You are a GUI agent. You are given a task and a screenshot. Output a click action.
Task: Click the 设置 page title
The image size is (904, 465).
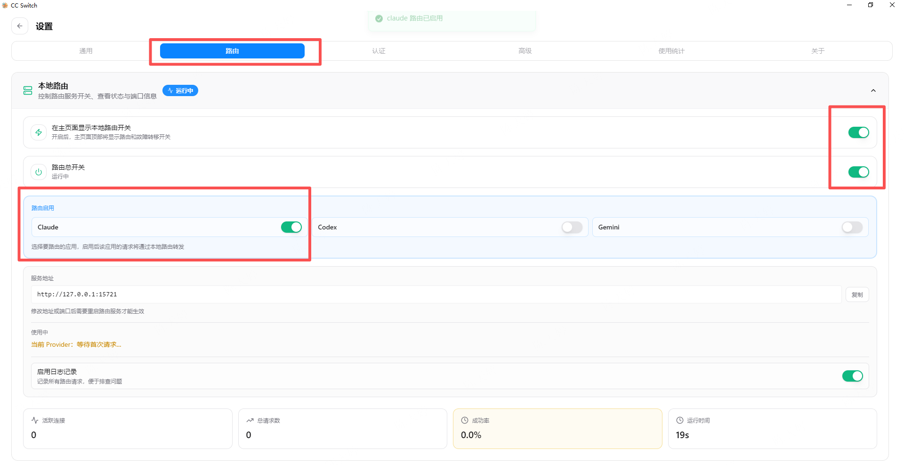point(44,26)
